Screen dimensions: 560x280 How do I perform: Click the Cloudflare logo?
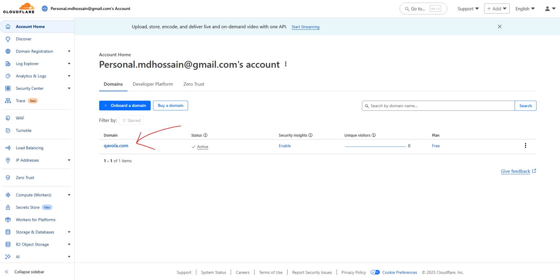(19, 8)
